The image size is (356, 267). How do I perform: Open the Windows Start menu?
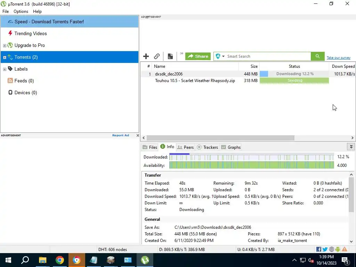(8, 260)
